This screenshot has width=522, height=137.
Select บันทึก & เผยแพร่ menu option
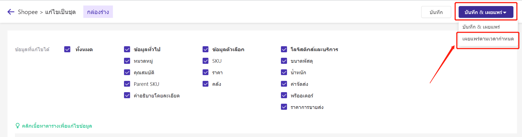[481, 27]
